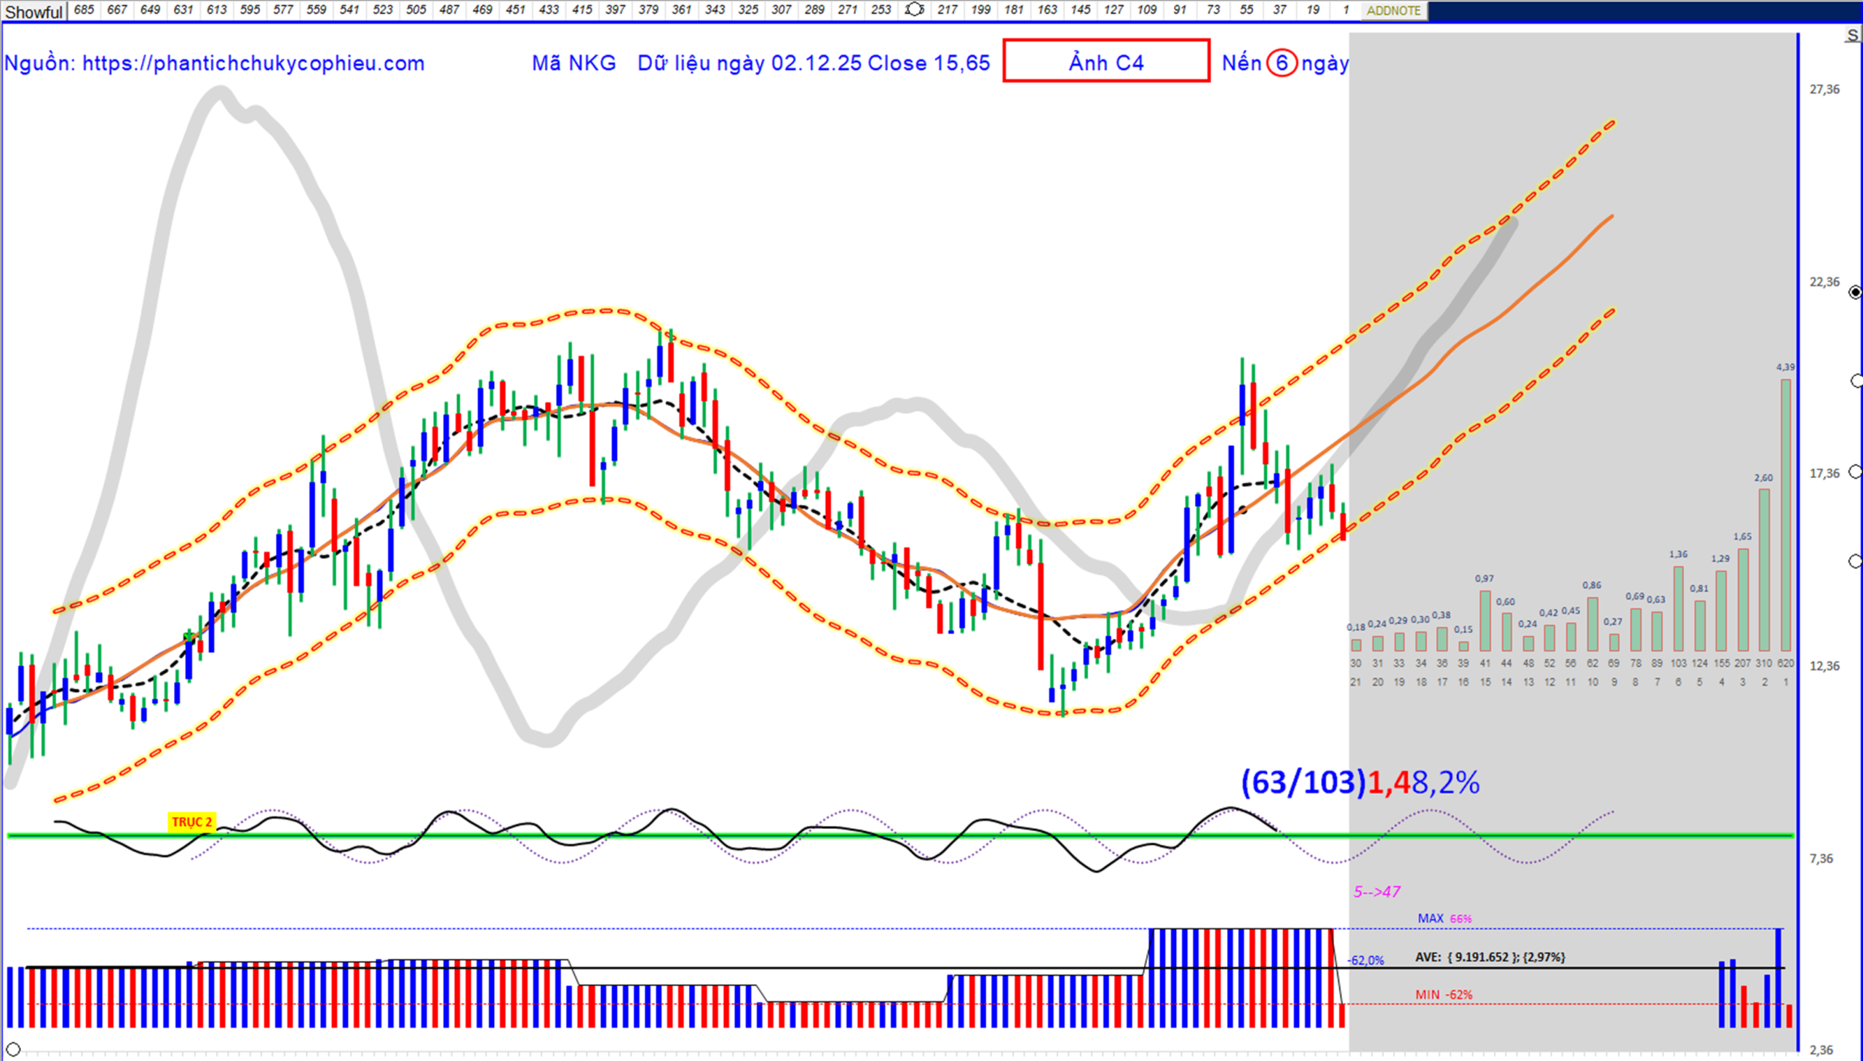Click the tallest green cycle bar labeled 4,39
The image size is (1863, 1061).
pos(1785,514)
